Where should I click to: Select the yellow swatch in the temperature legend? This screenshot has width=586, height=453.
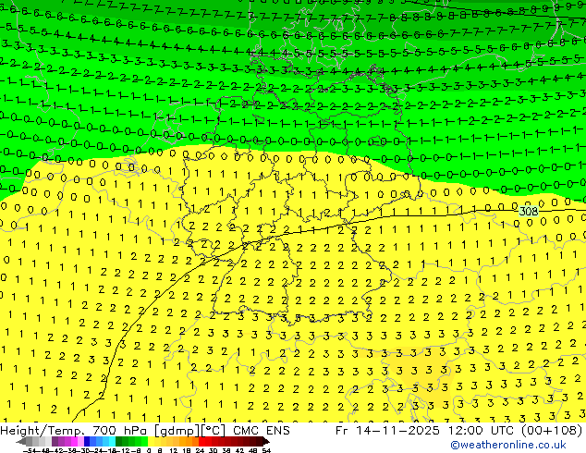(x=151, y=442)
